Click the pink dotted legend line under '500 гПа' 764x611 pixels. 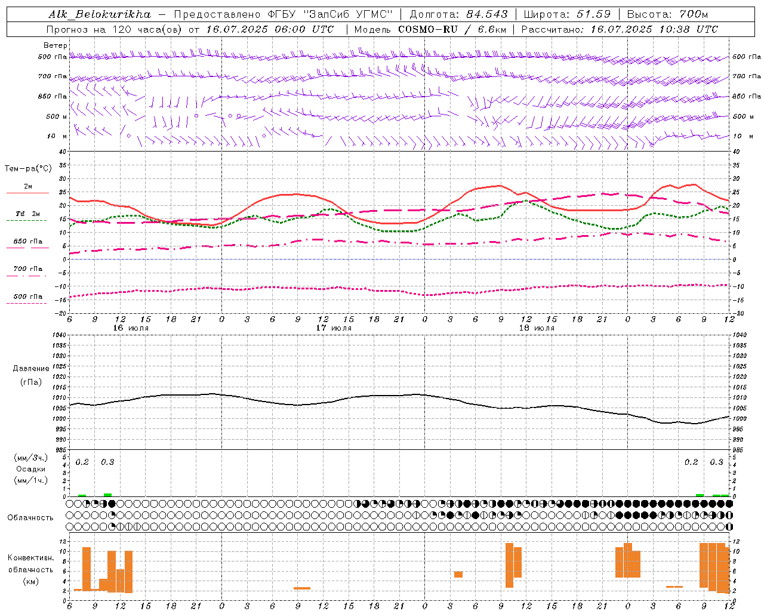(x=27, y=303)
